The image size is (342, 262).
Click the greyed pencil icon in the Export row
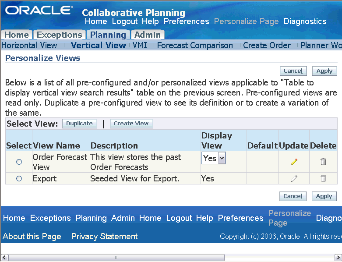294,178
